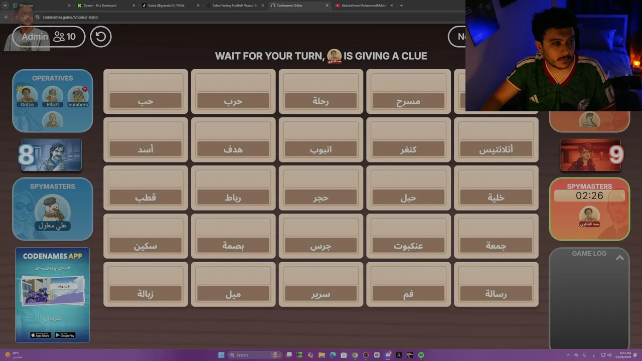Switch to the Stream - Kick Dashboard tab
Screen dimensions: 642x361
pyautogui.click(x=105, y=6)
